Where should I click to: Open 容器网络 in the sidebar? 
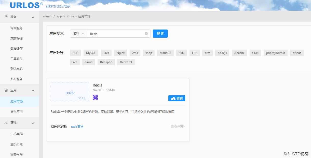(17, 154)
